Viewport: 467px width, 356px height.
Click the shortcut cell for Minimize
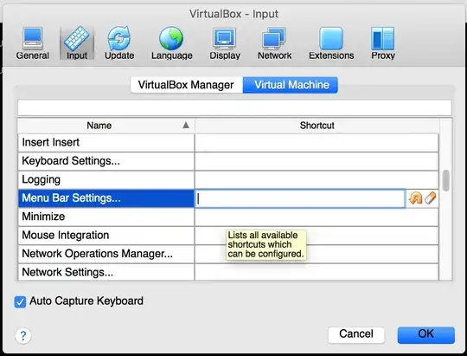[x=317, y=217]
